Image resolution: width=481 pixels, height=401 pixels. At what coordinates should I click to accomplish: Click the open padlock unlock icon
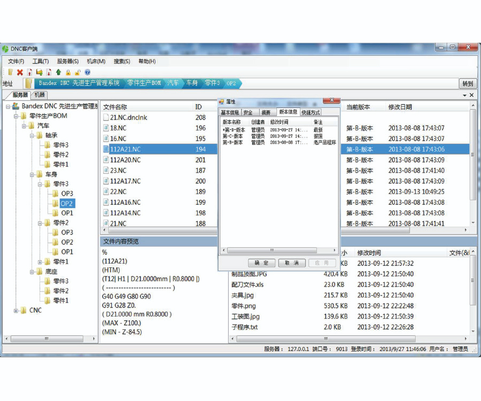pos(77,72)
